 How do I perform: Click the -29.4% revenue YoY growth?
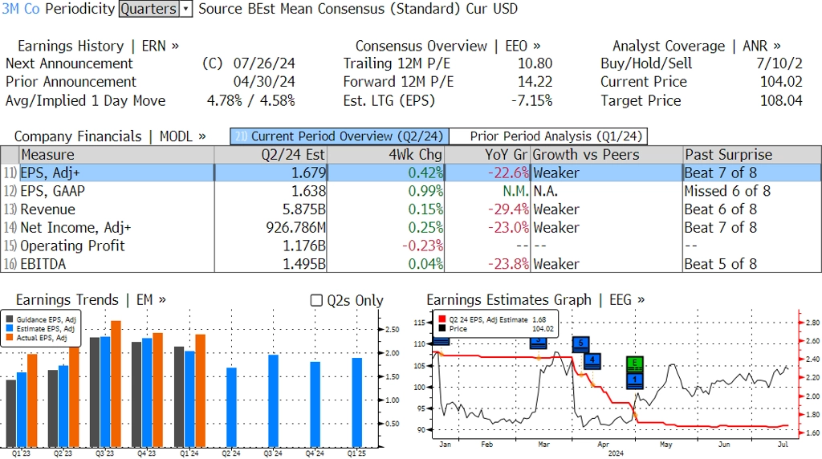508,209
